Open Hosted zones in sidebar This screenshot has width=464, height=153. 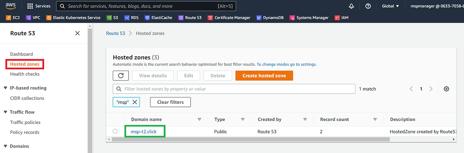tap(25, 64)
